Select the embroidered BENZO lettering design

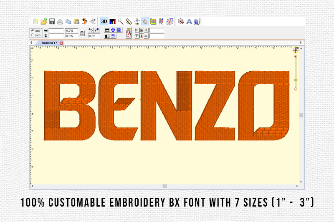click(167, 105)
